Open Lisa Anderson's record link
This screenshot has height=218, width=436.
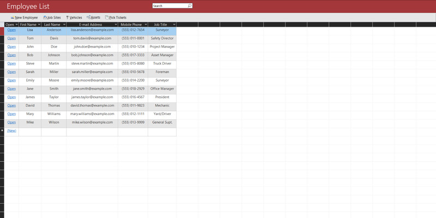(x=11, y=30)
